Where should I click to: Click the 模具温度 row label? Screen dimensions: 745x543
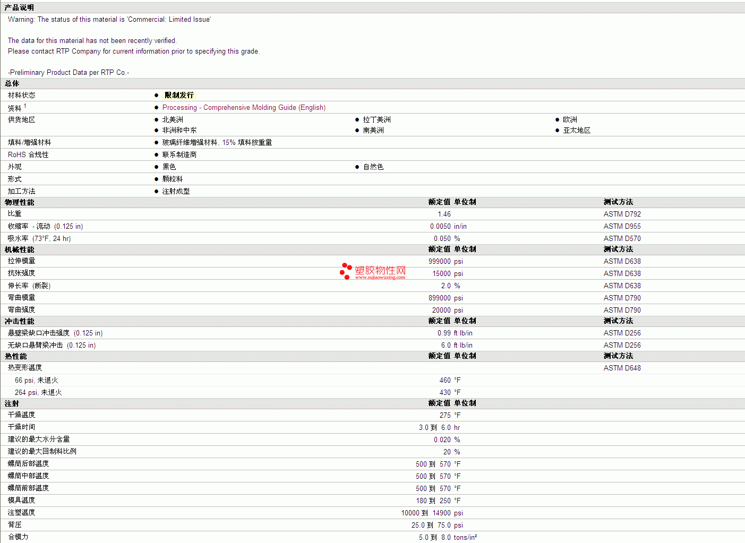point(21,501)
